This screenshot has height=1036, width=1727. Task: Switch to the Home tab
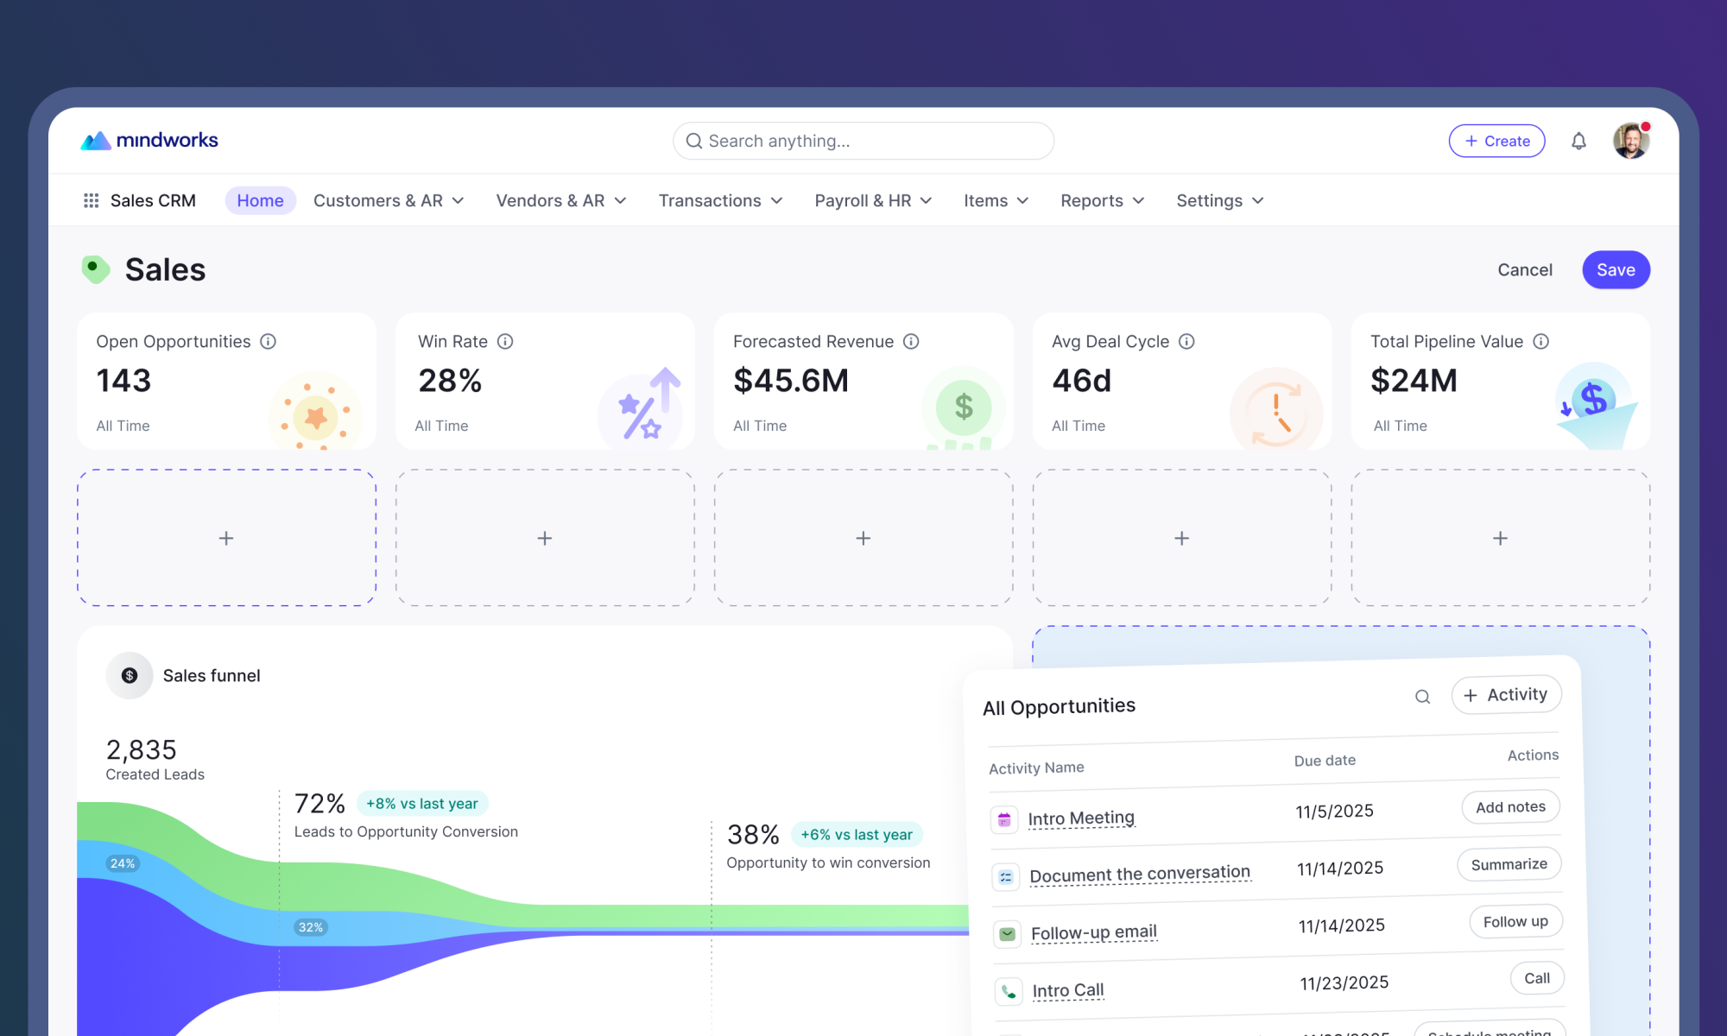260,200
